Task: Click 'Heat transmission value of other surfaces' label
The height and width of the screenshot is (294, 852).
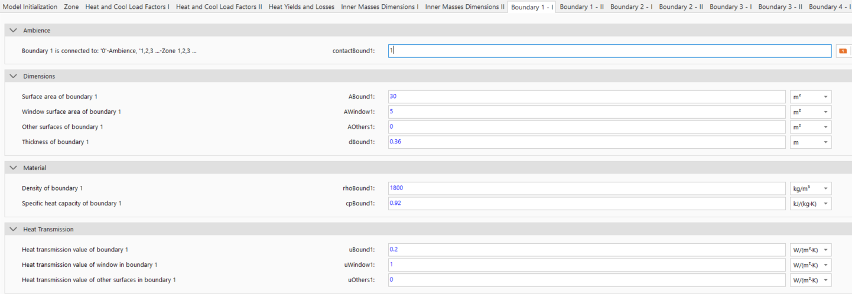Action: click(x=99, y=280)
